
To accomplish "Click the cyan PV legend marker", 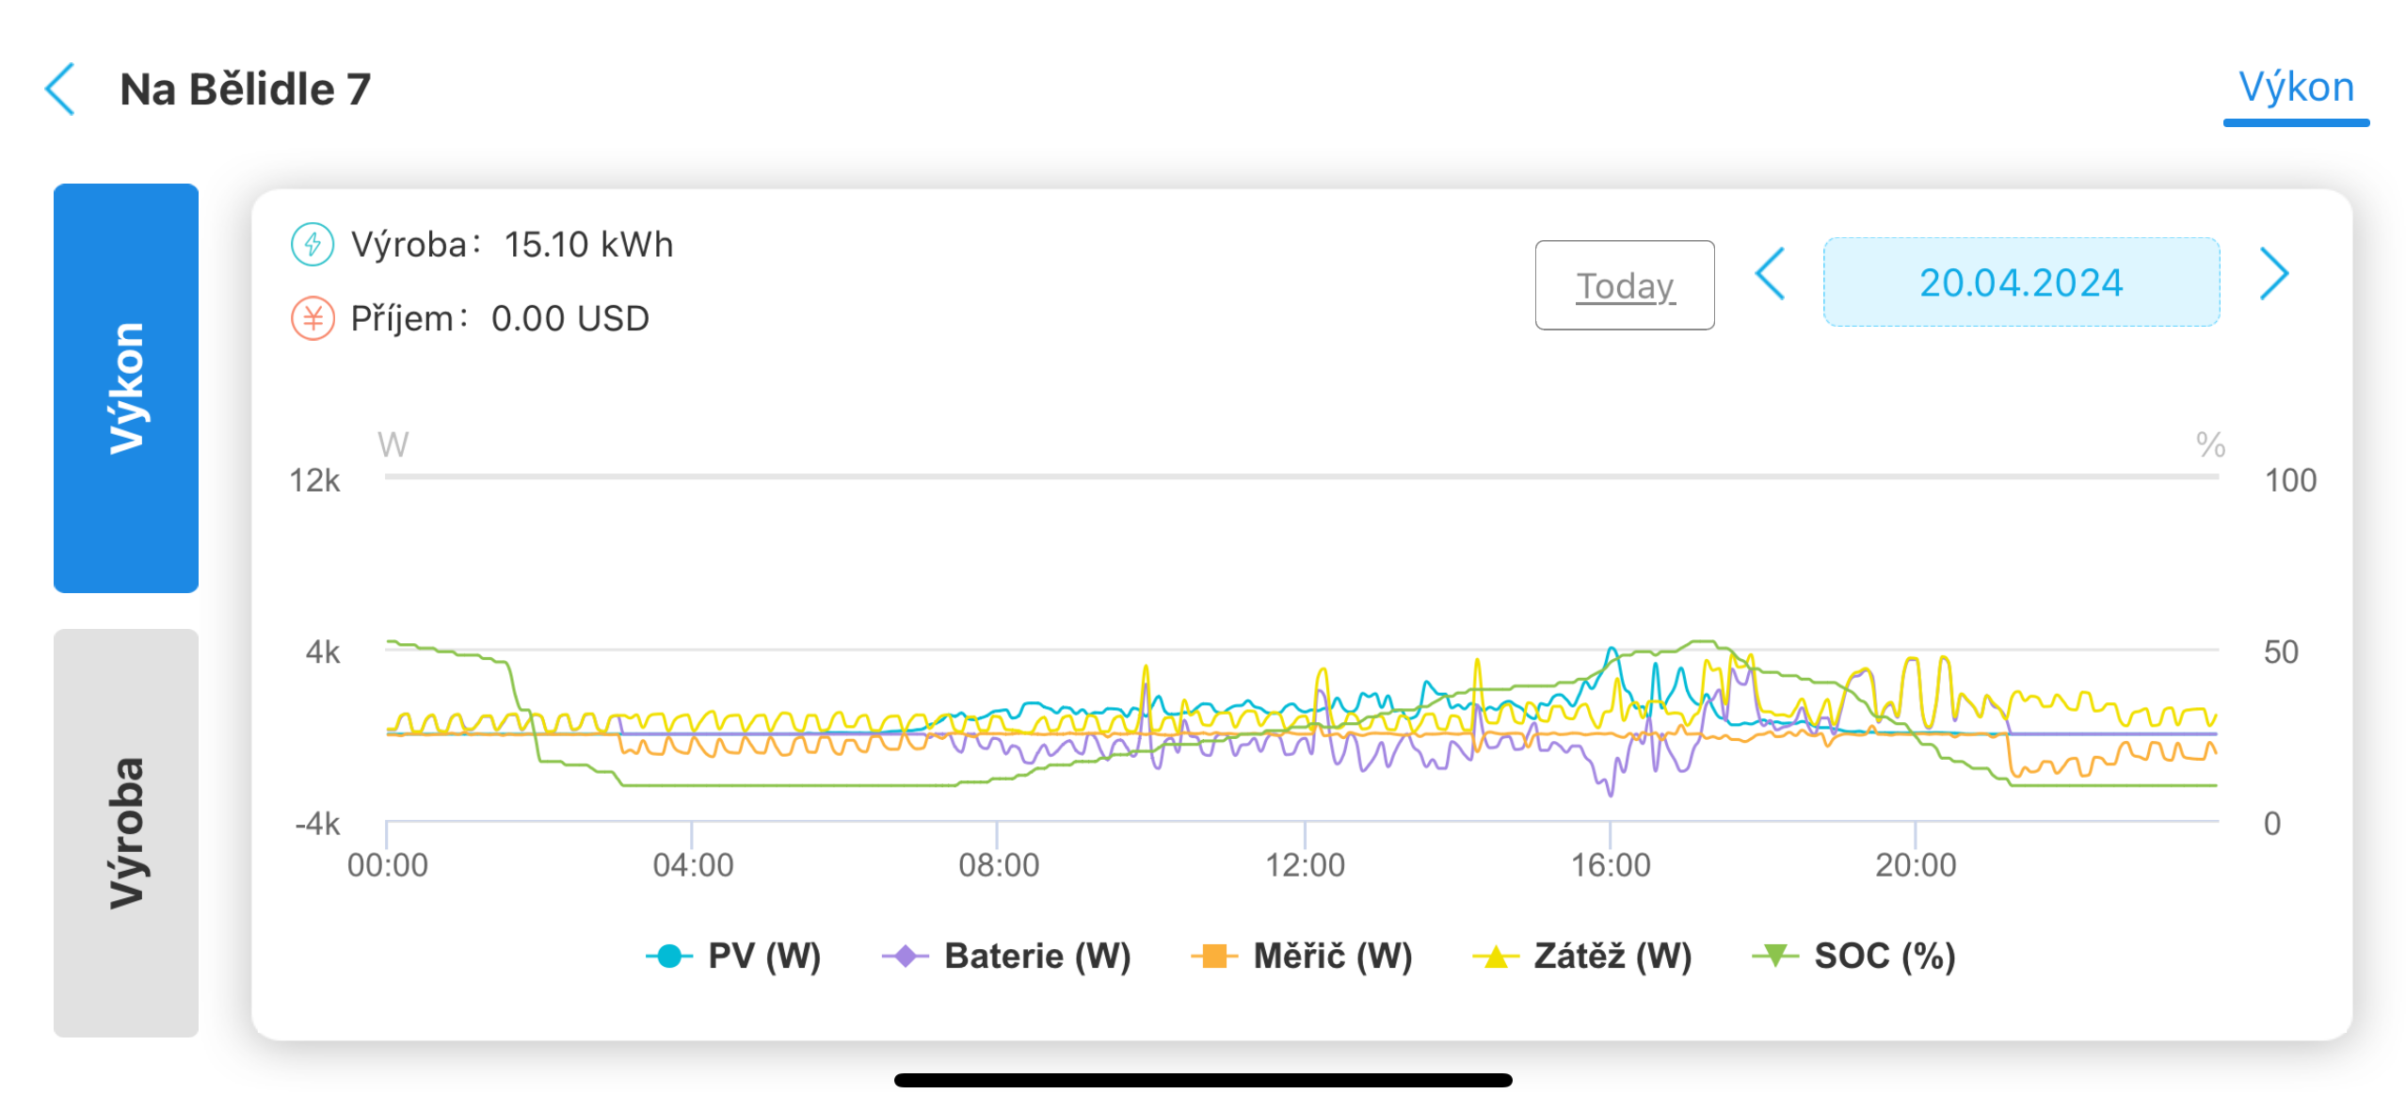I will coord(668,956).
